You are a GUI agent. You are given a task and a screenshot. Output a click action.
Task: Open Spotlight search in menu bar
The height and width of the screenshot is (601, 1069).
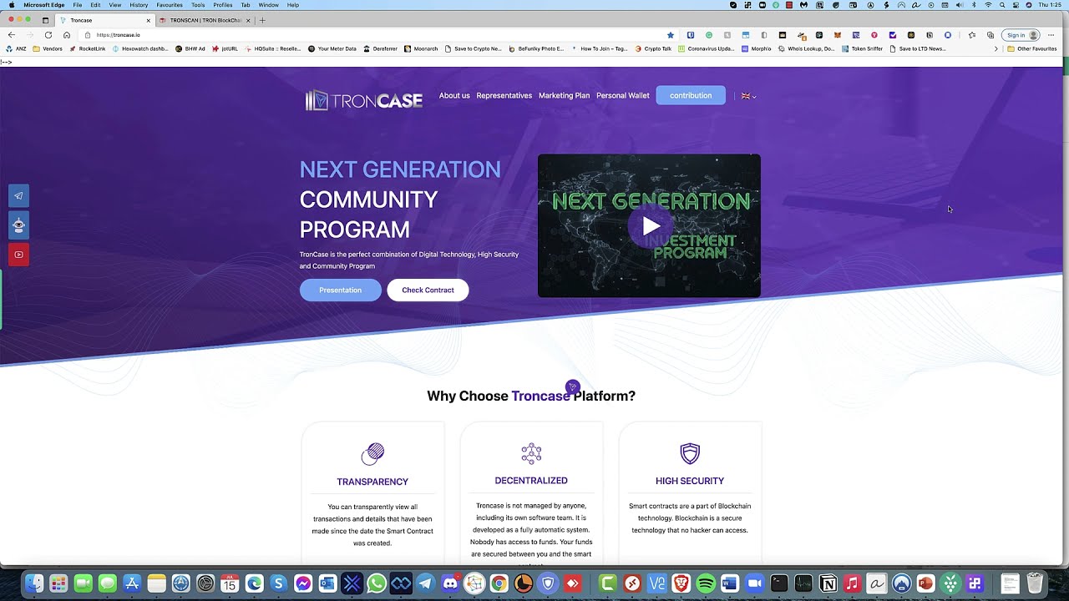[1002, 5]
